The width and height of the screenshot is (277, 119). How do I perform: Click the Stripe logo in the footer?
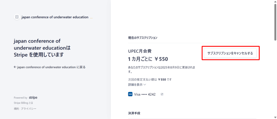tap(33, 98)
